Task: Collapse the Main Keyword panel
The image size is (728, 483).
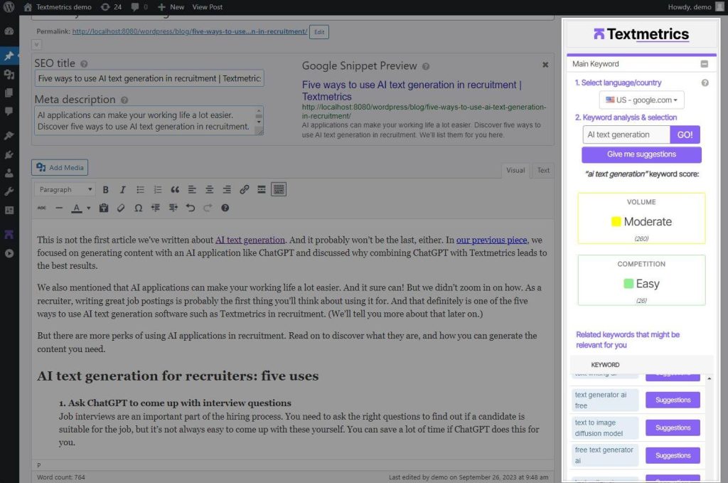Action: tap(704, 64)
